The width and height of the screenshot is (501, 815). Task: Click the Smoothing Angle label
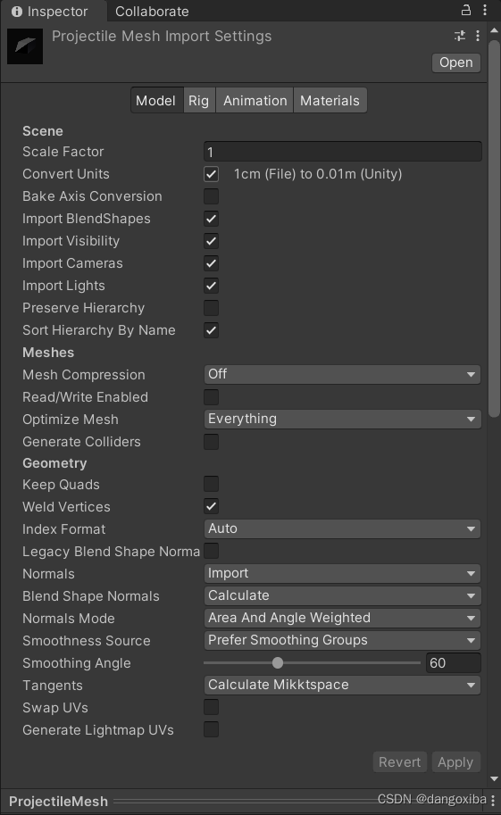tap(77, 663)
